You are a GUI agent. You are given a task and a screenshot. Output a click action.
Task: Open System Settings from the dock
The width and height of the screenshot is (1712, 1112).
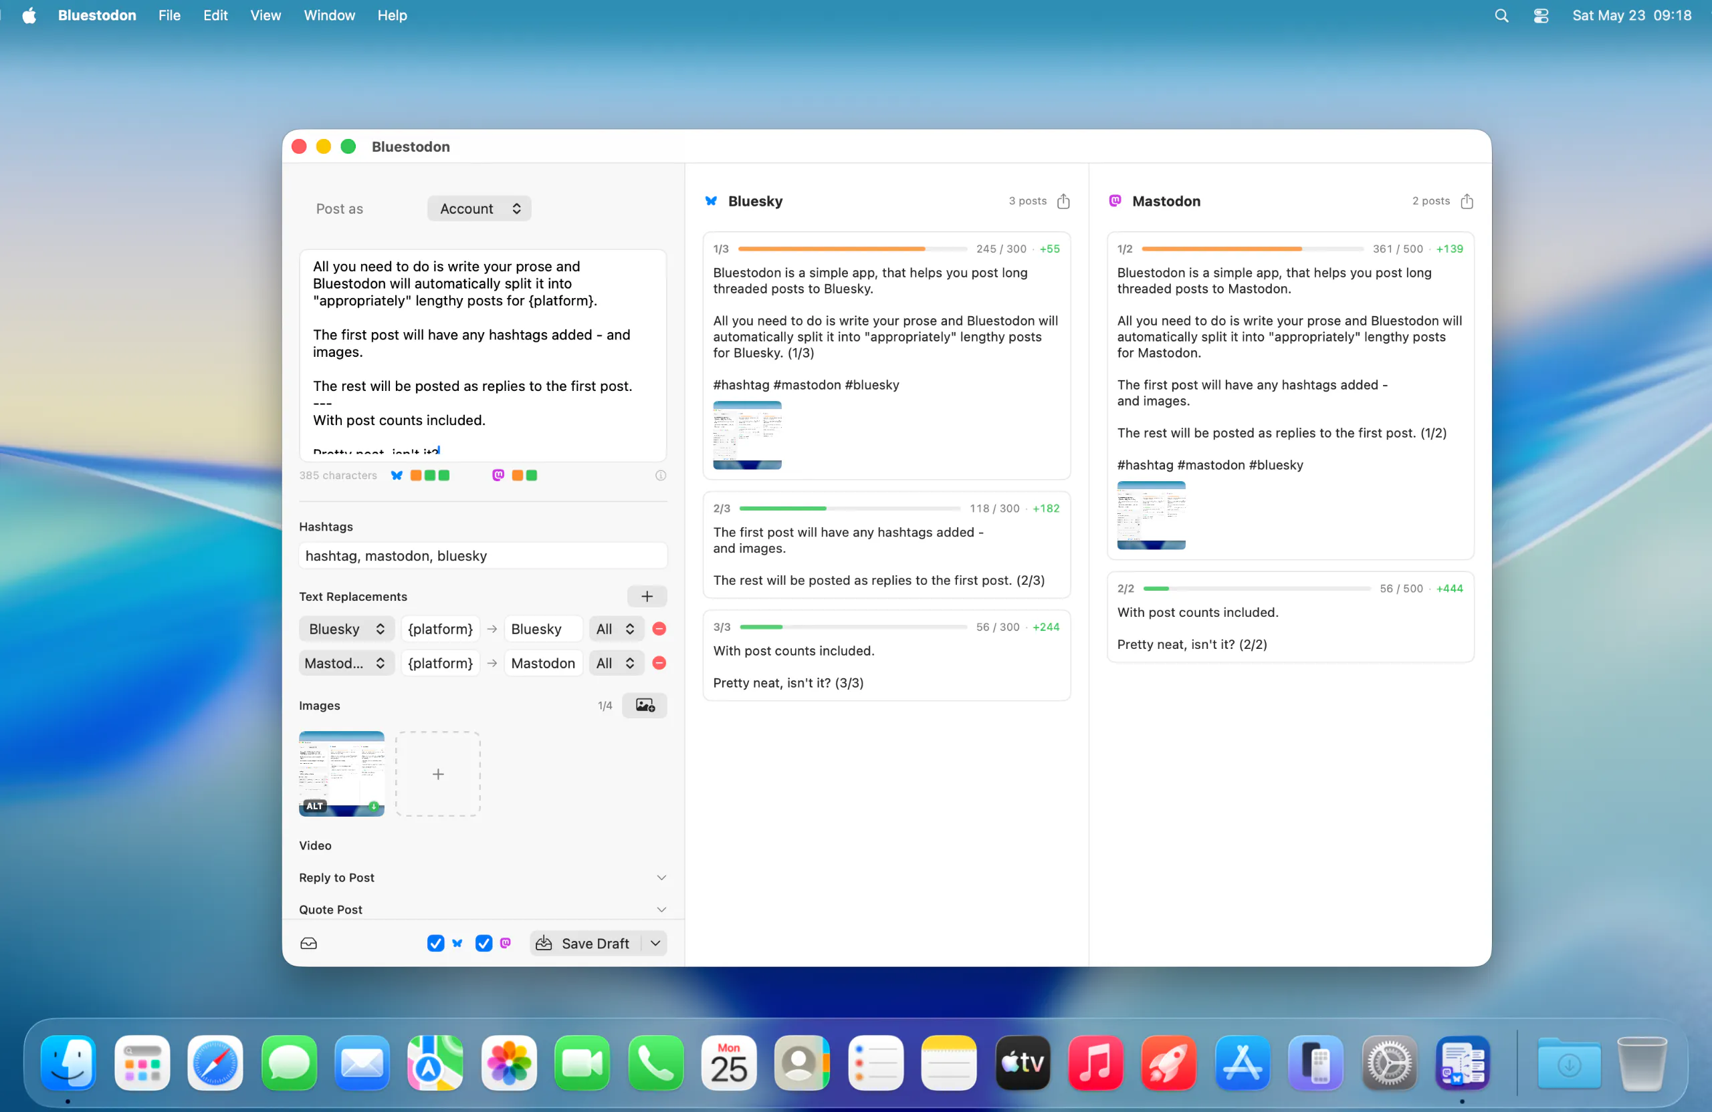(1389, 1063)
